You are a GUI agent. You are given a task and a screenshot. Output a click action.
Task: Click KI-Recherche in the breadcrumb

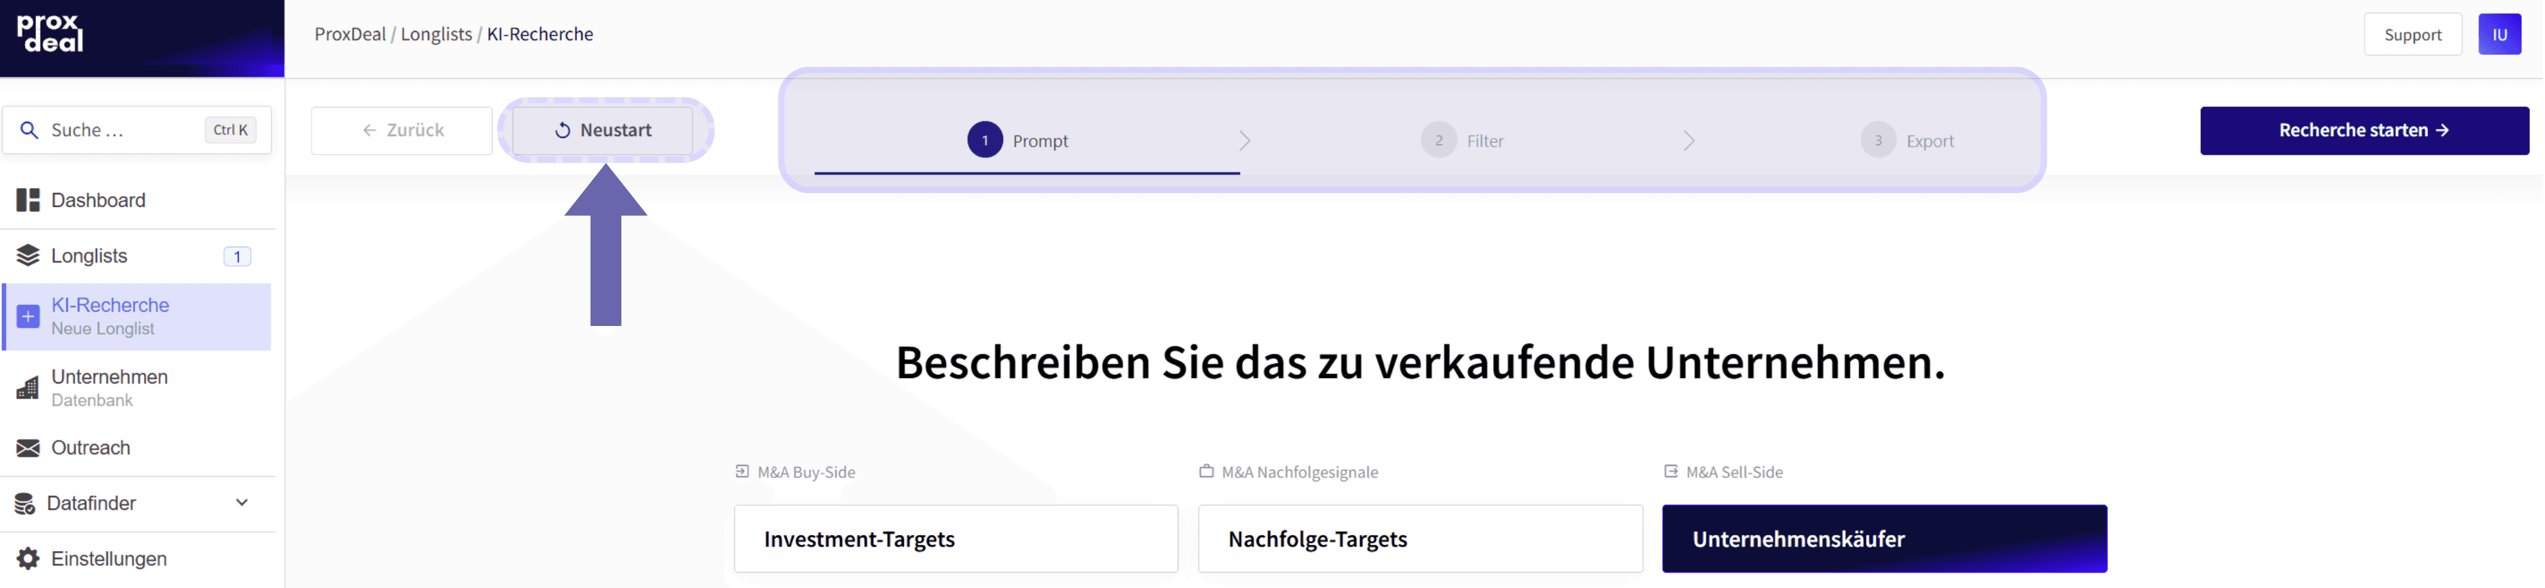[x=539, y=33]
